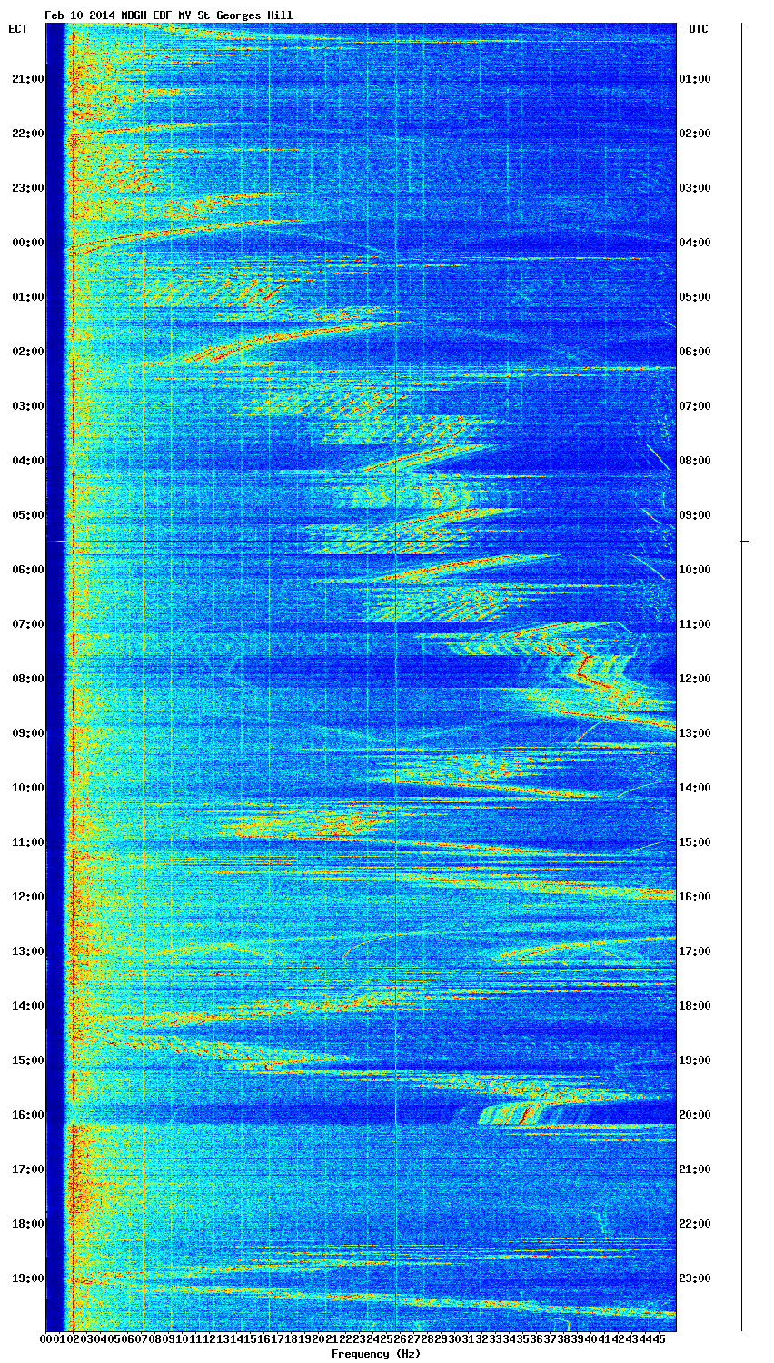Select the 02:00 label on the ECT axis
The width and height of the screenshot is (774, 1363).
click(28, 352)
